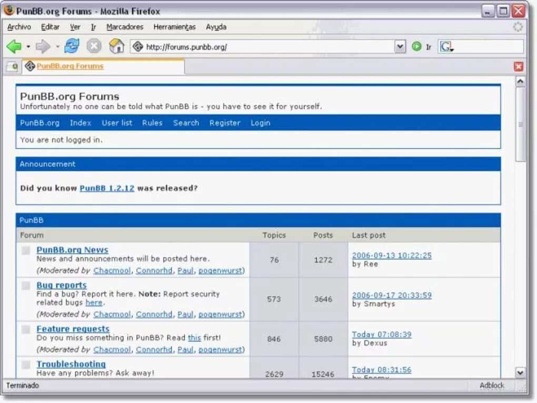
Task: Click the status icon next to Feature requests
Action: 26,329
